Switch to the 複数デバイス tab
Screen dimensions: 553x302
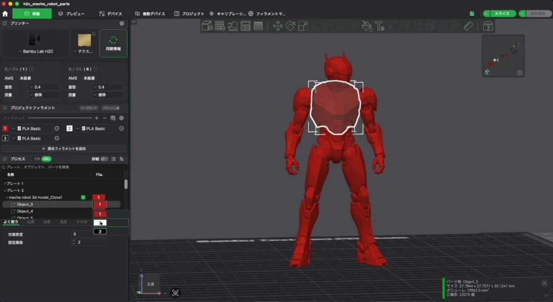tap(150, 13)
